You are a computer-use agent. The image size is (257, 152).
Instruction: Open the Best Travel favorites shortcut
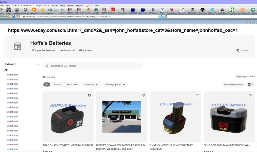[x=242, y=10]
